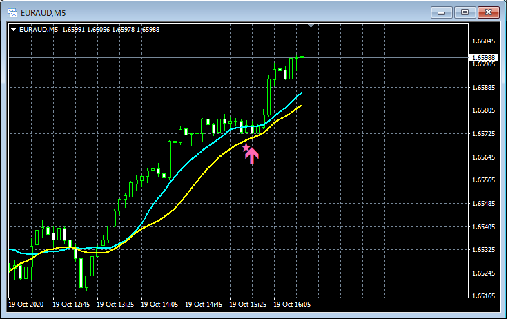Viewport: 508px width, 319px height.
Task: Click the pink star indicator marker
Action: click(246, 148)
